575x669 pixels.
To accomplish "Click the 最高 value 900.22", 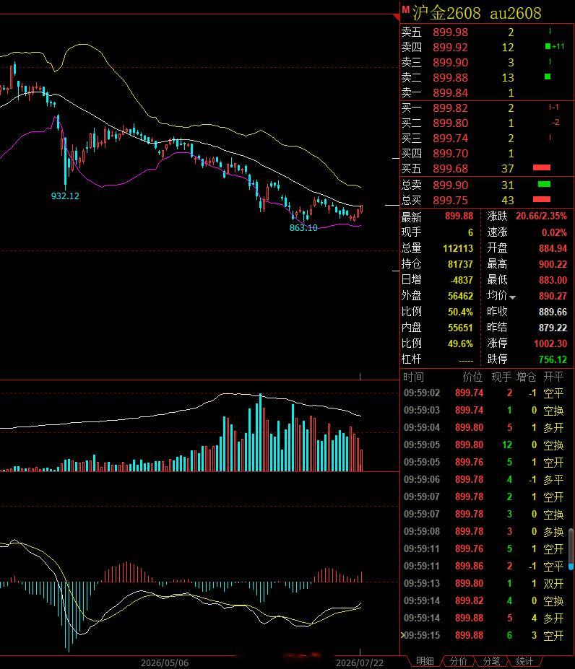I will point(553,265).
